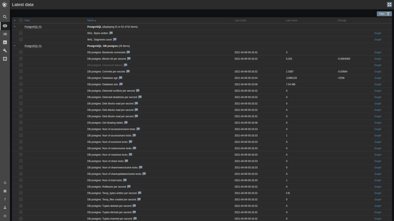Select the Monitoring eye icon
This screenshot has width=394, height=221.
click(x=5, y=25)
